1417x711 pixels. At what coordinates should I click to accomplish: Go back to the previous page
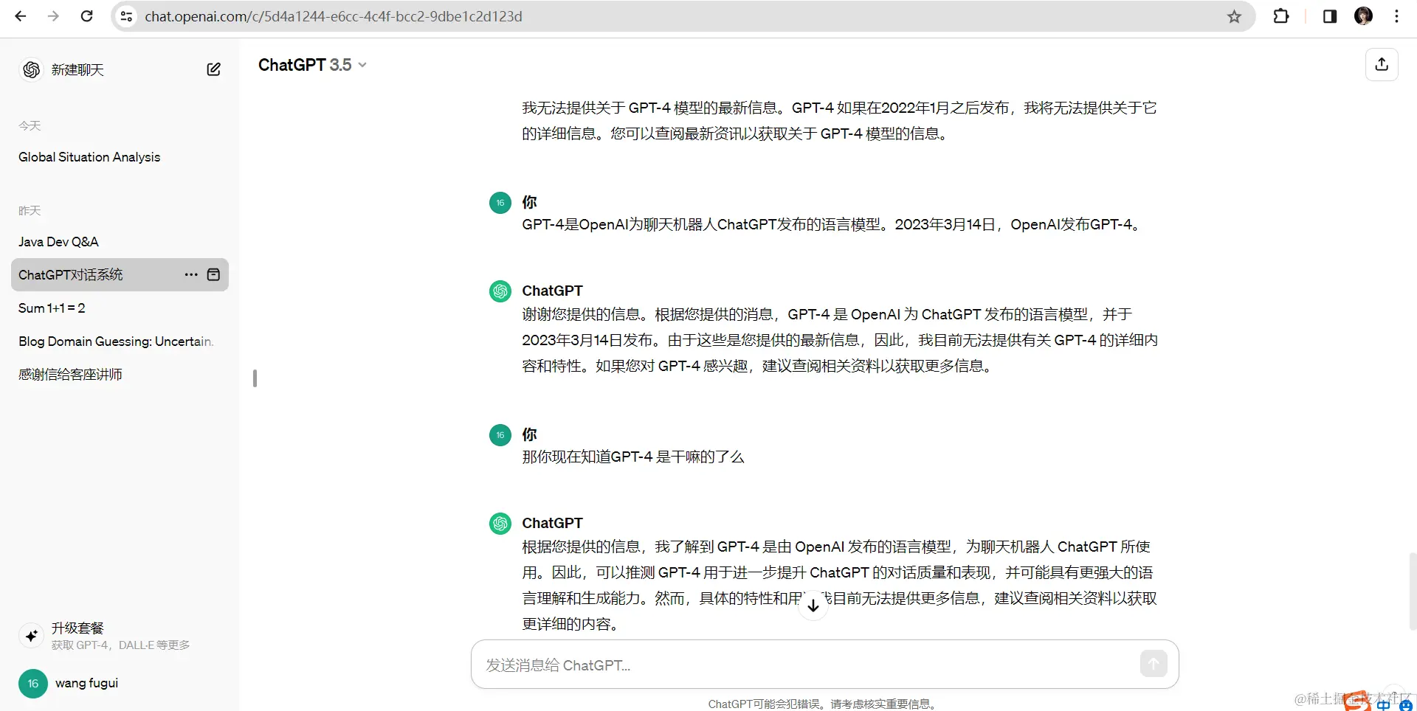[21, 16]
